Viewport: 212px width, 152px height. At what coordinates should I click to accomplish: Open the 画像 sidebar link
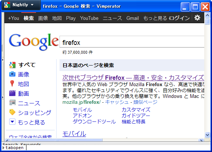point(24,74)
